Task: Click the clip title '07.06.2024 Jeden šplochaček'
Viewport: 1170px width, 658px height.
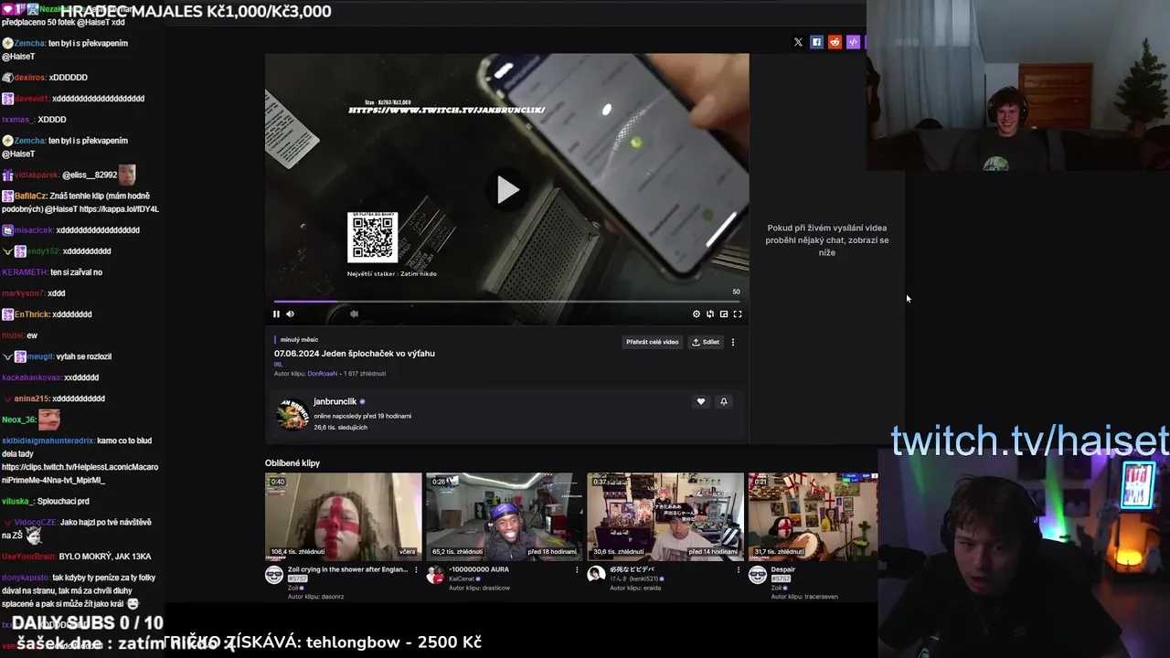Action: coord(355,354)
